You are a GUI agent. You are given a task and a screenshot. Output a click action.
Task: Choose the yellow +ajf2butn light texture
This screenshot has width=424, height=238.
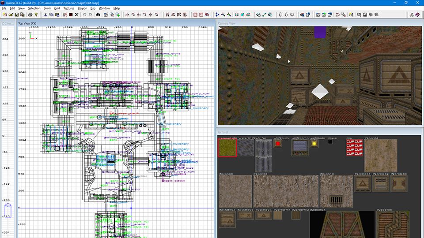coord(314,144)
